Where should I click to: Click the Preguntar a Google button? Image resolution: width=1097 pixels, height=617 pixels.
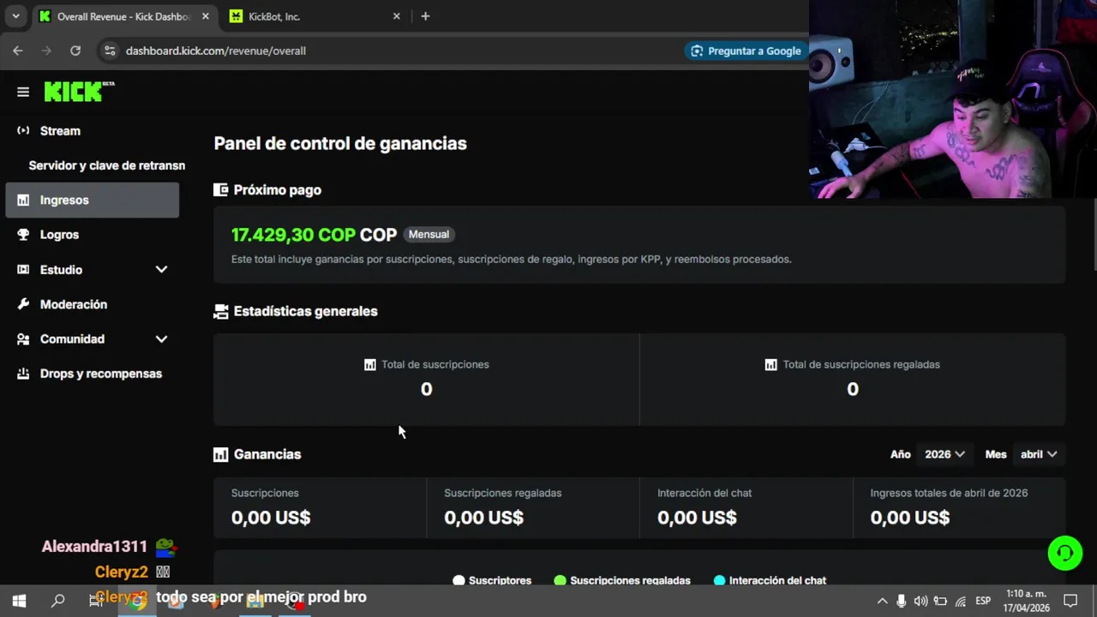pos(746,51)
